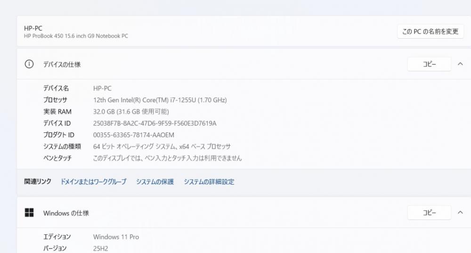Click the Windows 11 Pro edition value

[116, 237]
